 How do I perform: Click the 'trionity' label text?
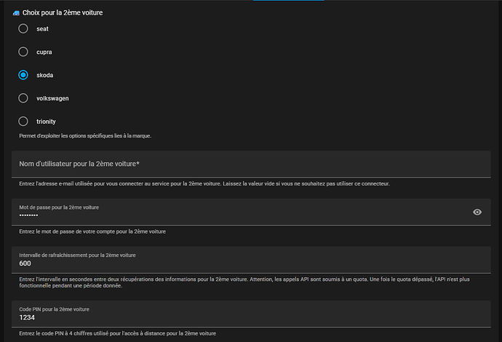[x=46, y=122]
